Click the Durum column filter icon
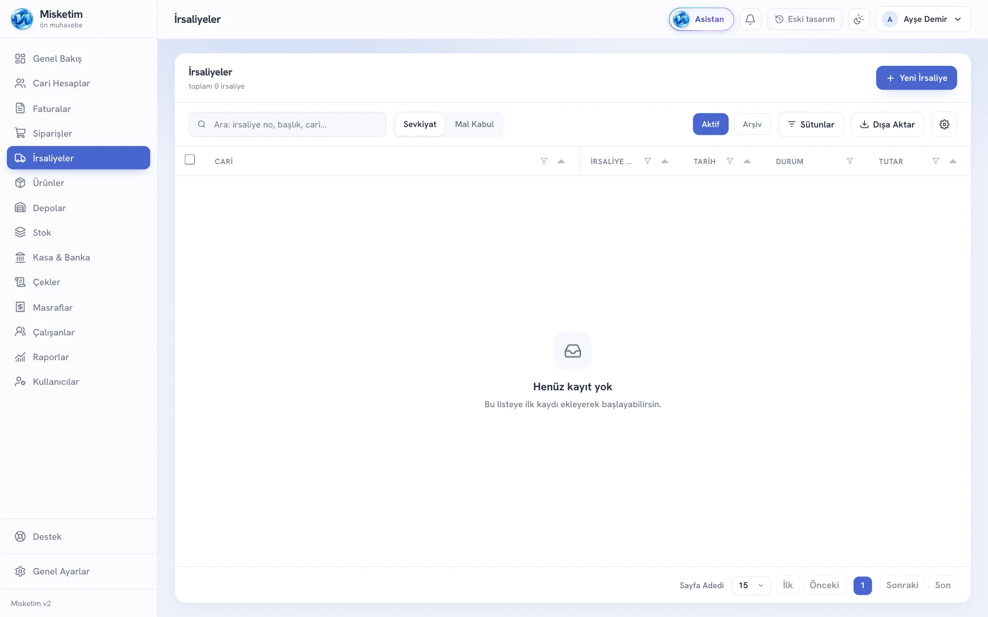 [850, 161]
